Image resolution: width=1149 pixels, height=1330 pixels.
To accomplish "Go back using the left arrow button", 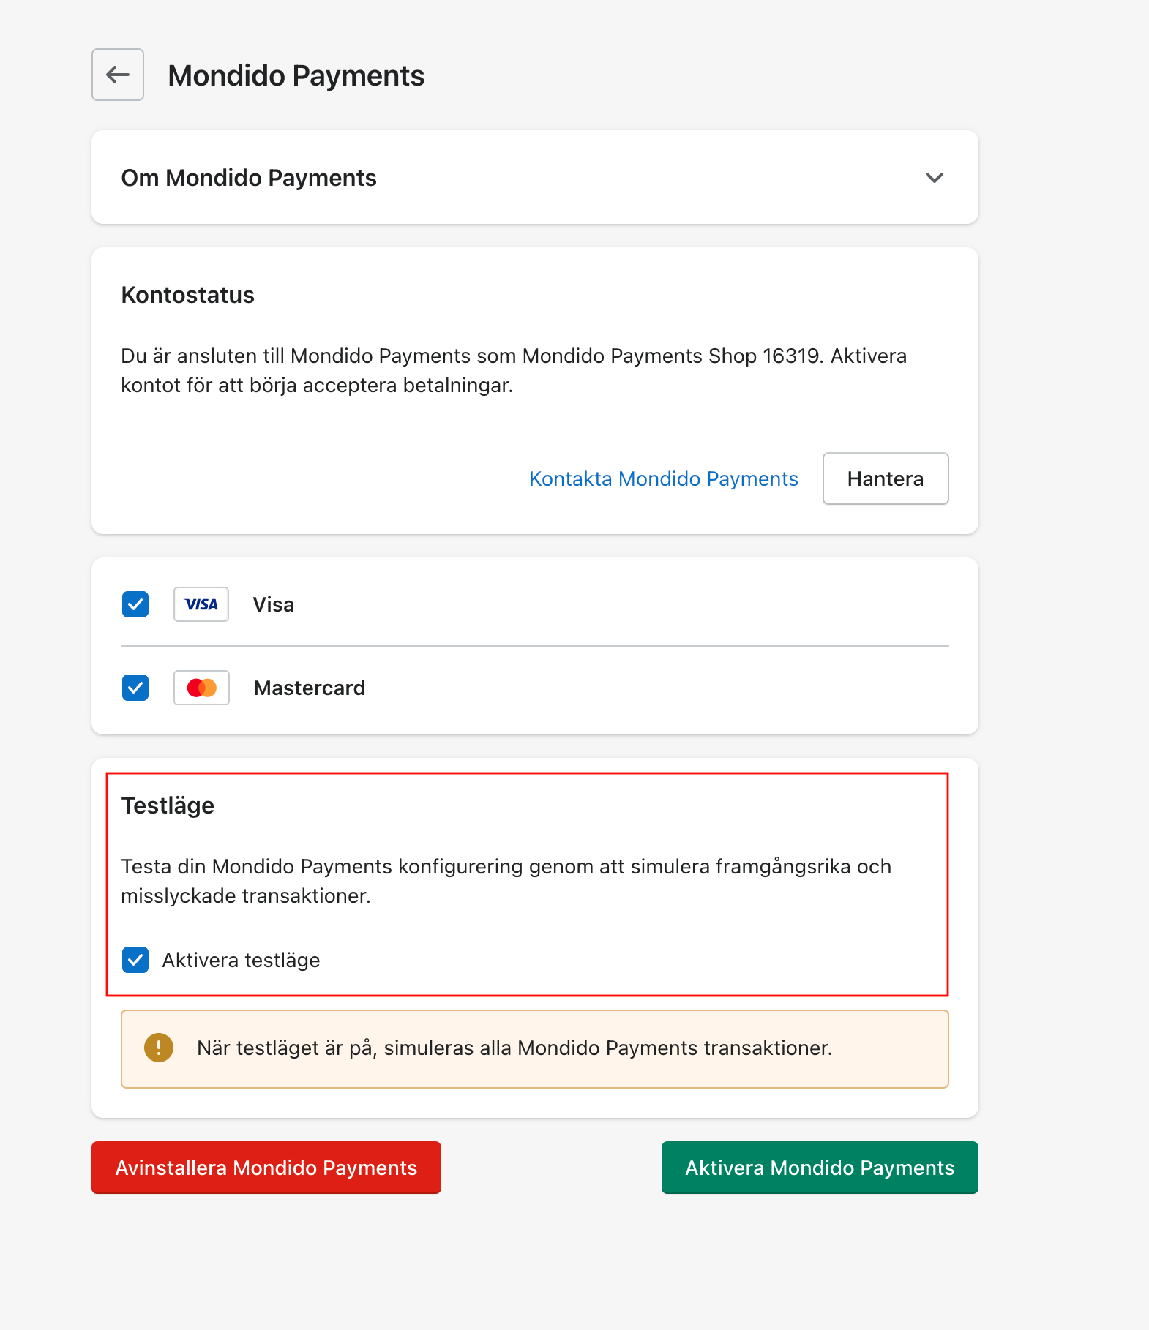I will coord(118,75).
